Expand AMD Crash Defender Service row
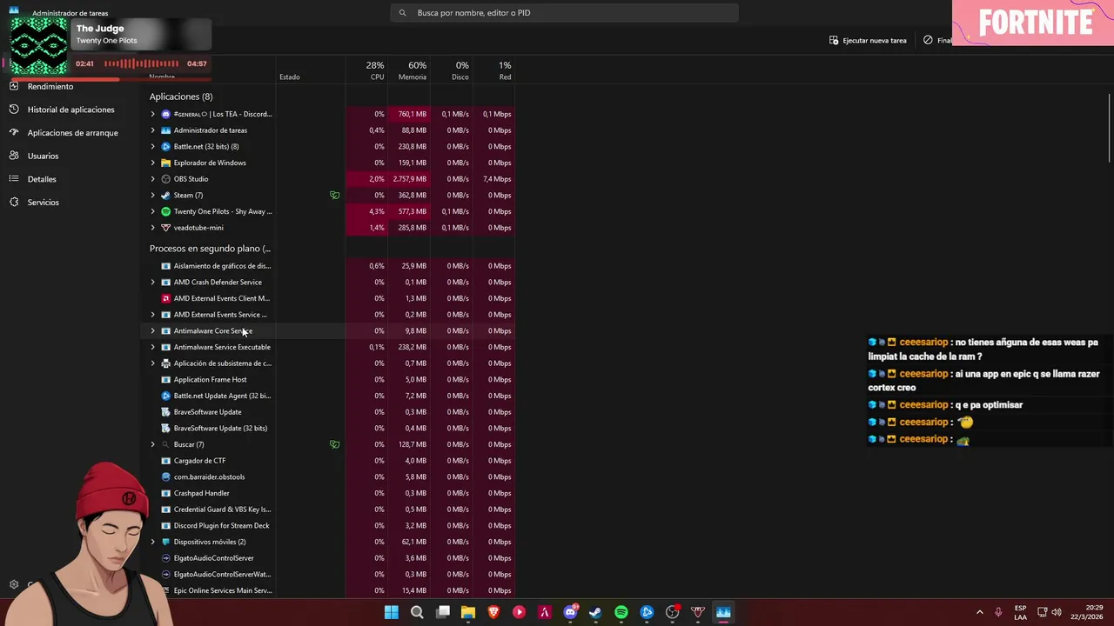1114x626 pixels. [152, 282]
